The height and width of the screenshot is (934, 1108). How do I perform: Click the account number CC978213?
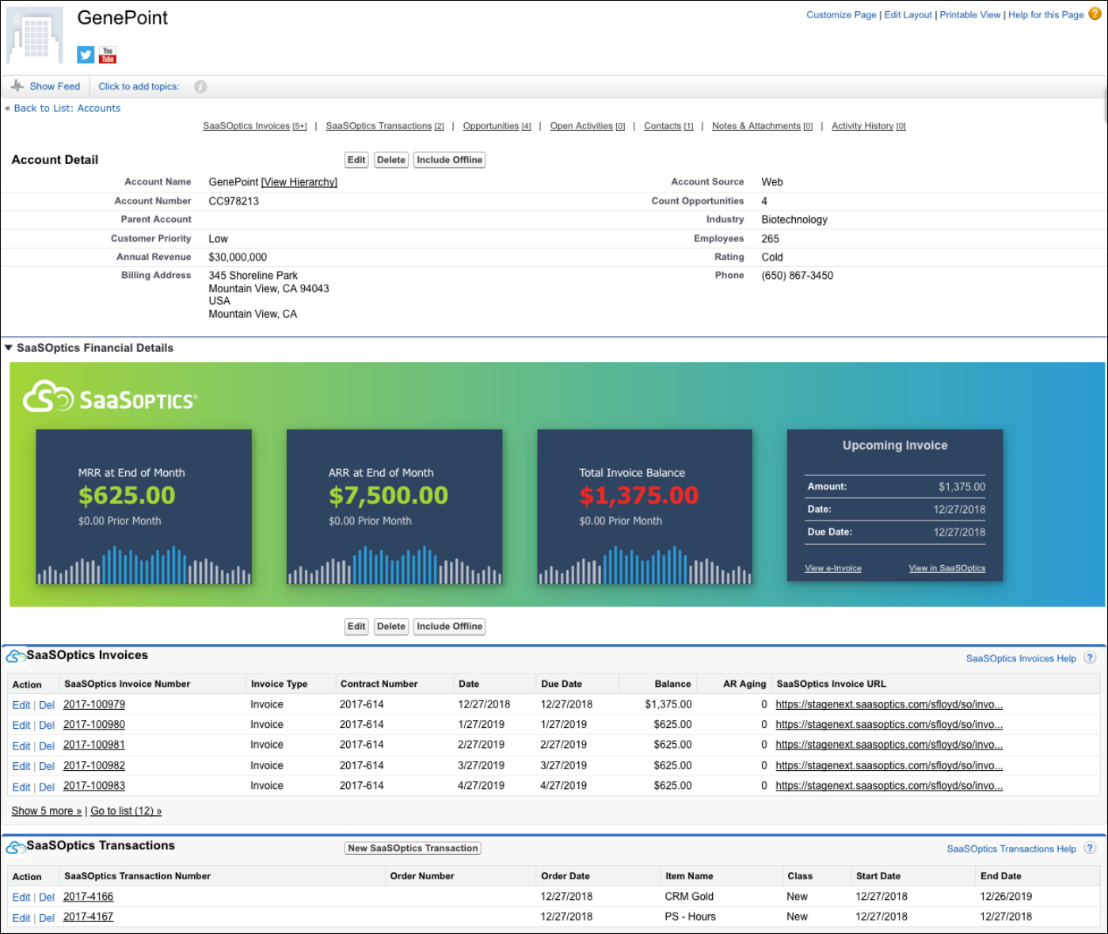[x=234, y=201]
